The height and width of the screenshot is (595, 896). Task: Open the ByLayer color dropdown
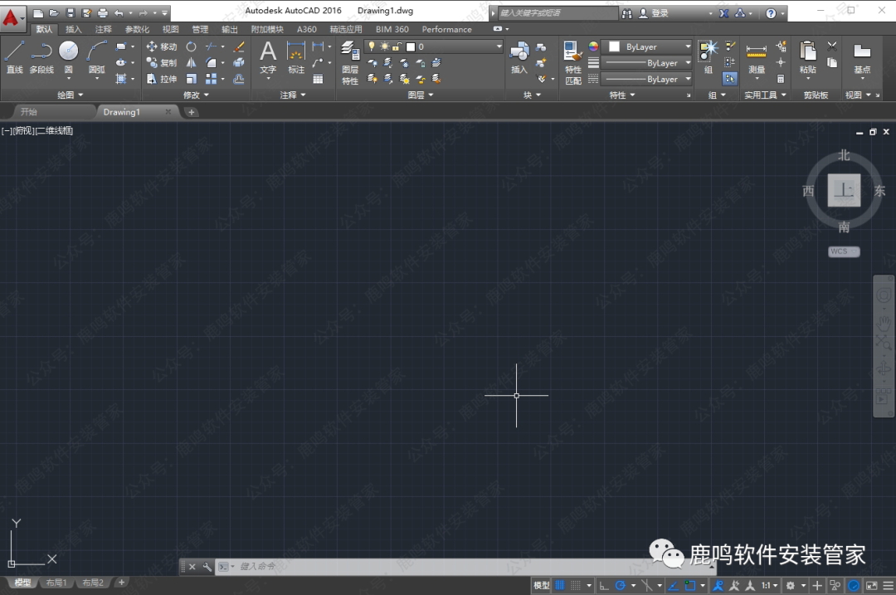tap(649, 47)
